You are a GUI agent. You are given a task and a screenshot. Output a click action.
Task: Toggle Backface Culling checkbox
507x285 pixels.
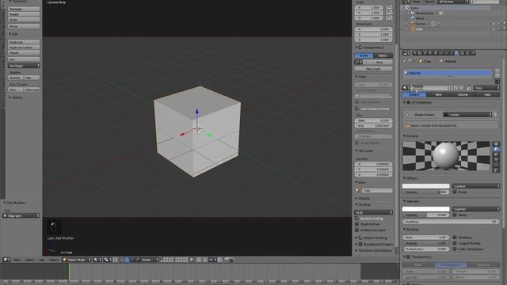(x=357, y=218)
